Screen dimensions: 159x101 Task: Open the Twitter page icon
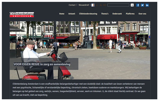(142, 5)
